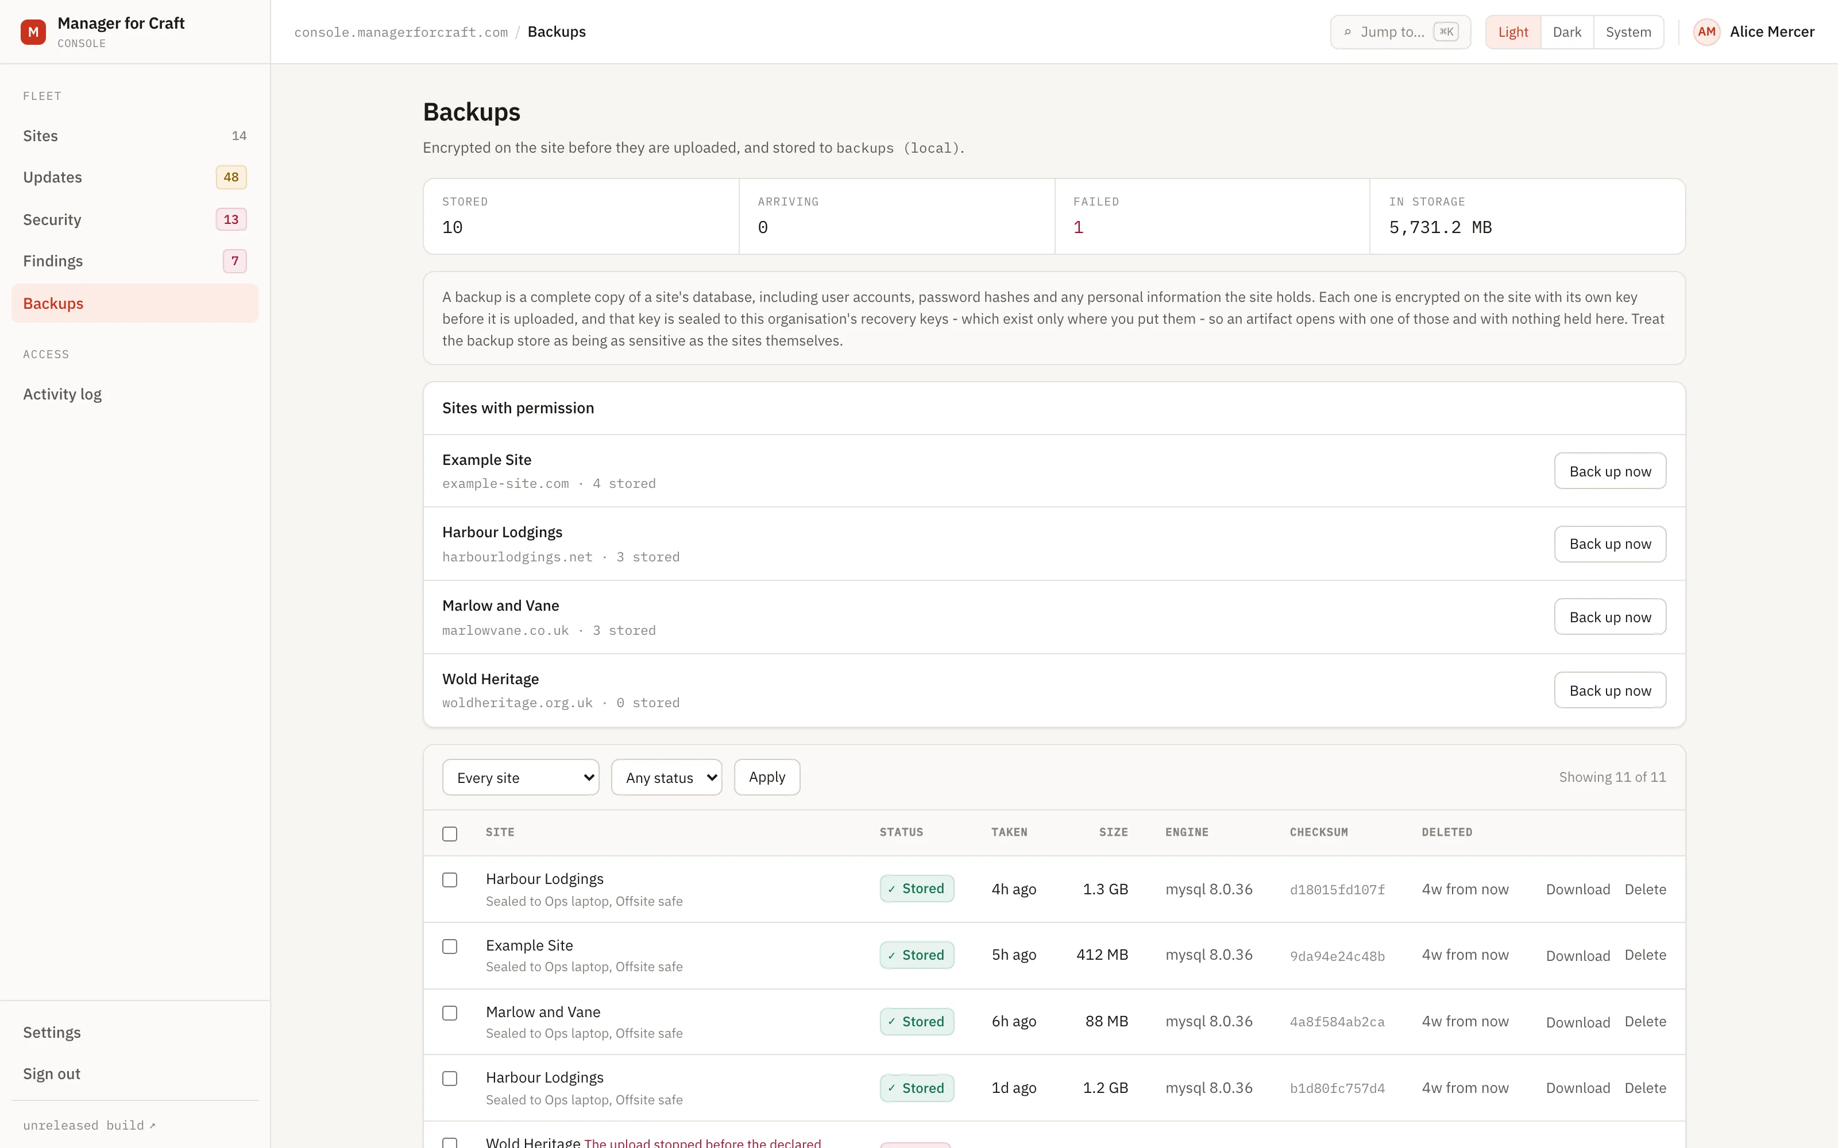Viewport: 1838px width, 1148px height.
Task: Click Sign out
Action: click(134, 1073)
